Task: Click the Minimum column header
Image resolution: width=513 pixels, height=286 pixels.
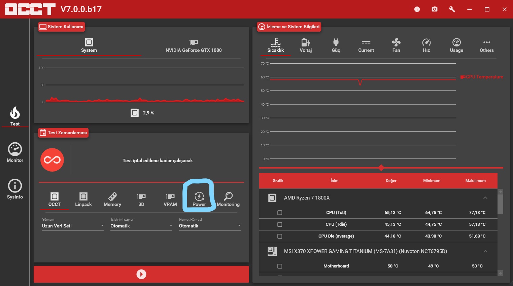Action: (x=432, y=181)
